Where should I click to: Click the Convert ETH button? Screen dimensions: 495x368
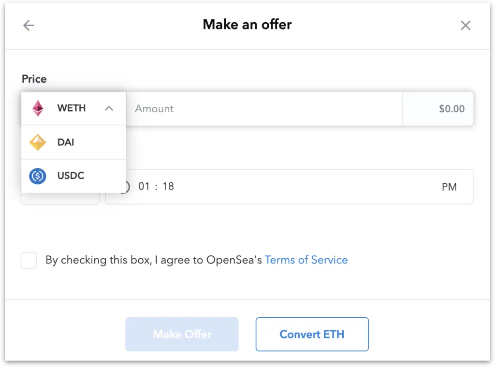coord(312,334)
